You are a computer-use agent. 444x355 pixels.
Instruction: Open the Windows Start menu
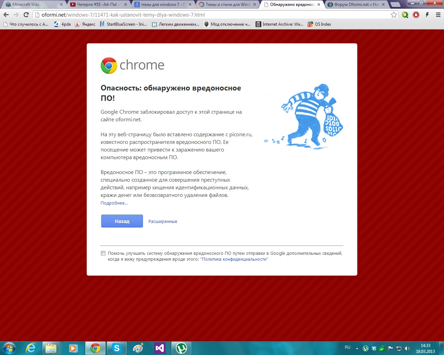pos(9,348)
